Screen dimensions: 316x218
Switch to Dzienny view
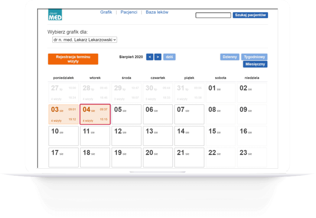point(230,57)
